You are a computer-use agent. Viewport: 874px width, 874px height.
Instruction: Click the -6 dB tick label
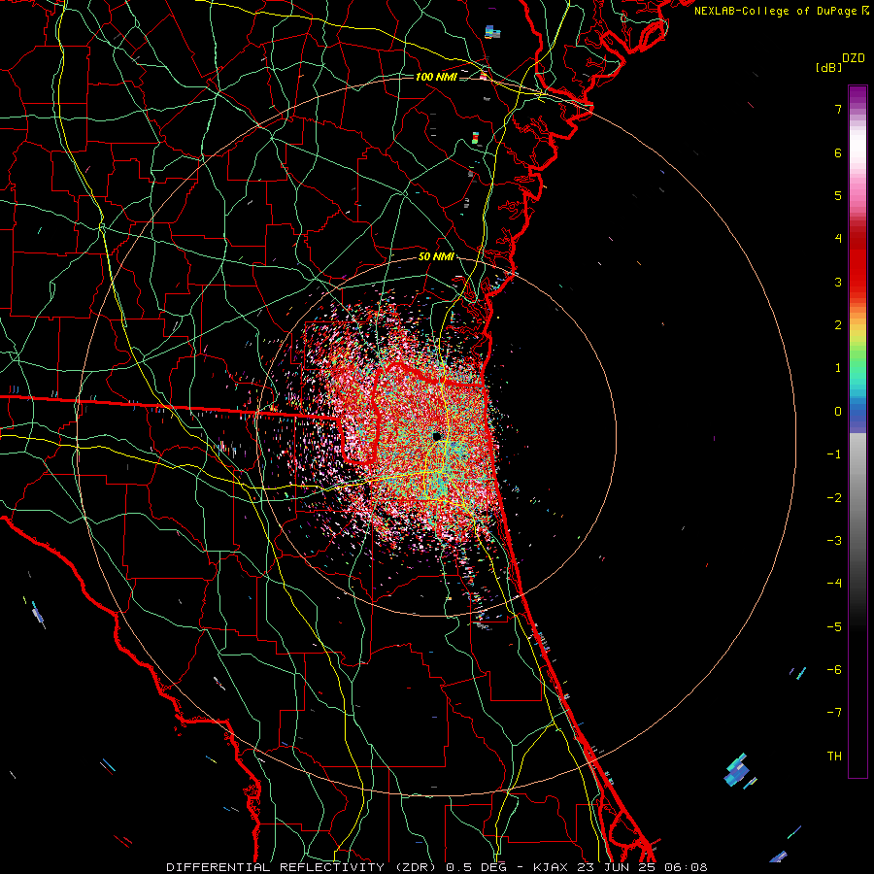click(834, 669)
